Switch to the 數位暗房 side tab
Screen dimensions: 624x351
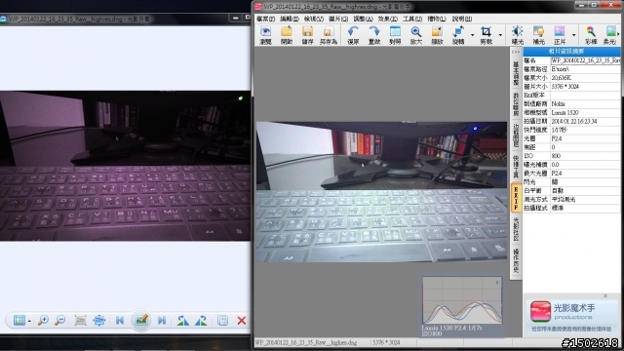click(516, 104)
